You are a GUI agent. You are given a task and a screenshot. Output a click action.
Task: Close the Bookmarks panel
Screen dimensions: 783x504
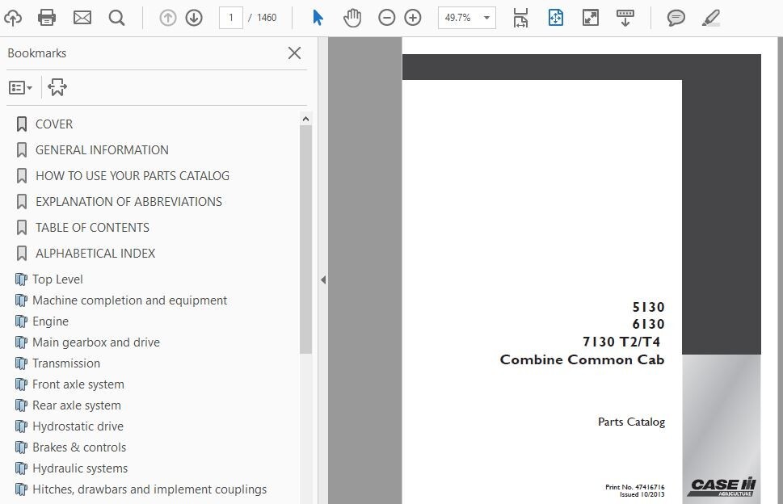[295, 52]
